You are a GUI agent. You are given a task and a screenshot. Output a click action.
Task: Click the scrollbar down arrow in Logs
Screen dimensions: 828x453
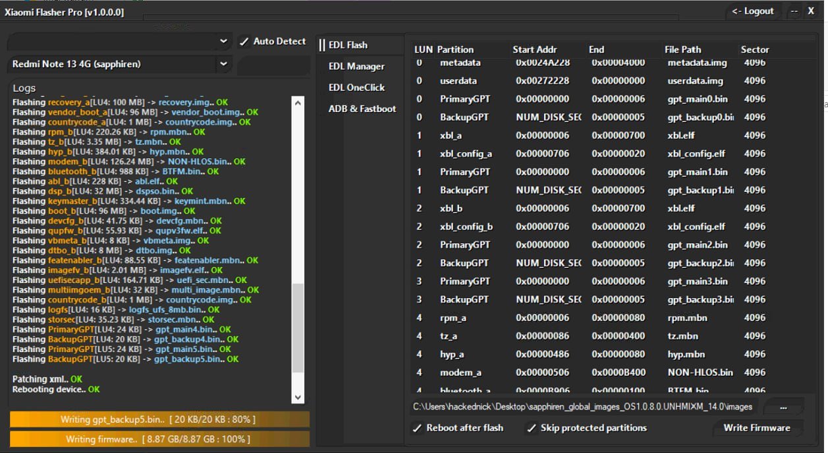coord(298,396)
